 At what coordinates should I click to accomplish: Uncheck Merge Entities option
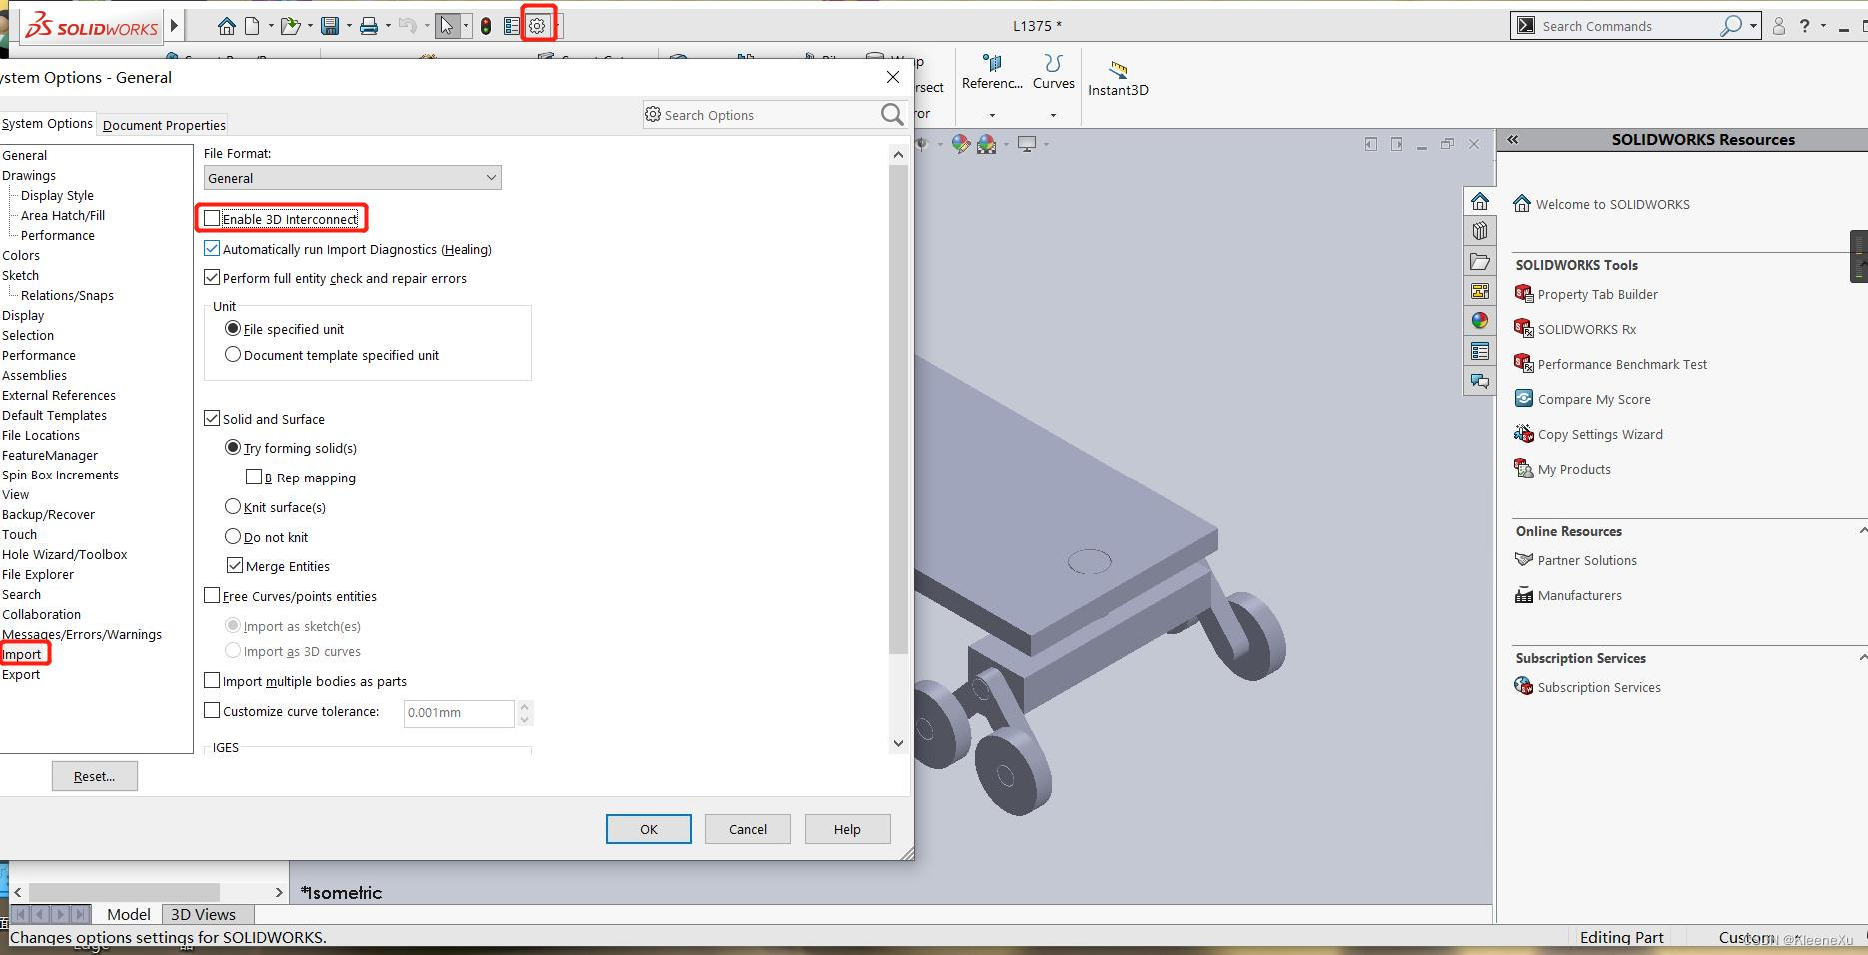235,566
